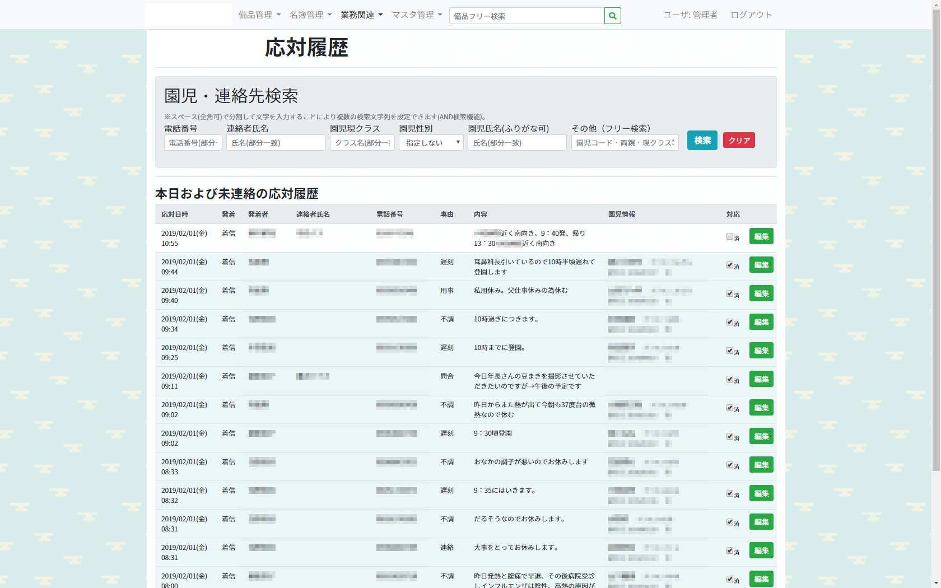This screenshot has height=588, width=941.
Task: Click 編集 button for the 08:00 entry
Action: [761, 579]
